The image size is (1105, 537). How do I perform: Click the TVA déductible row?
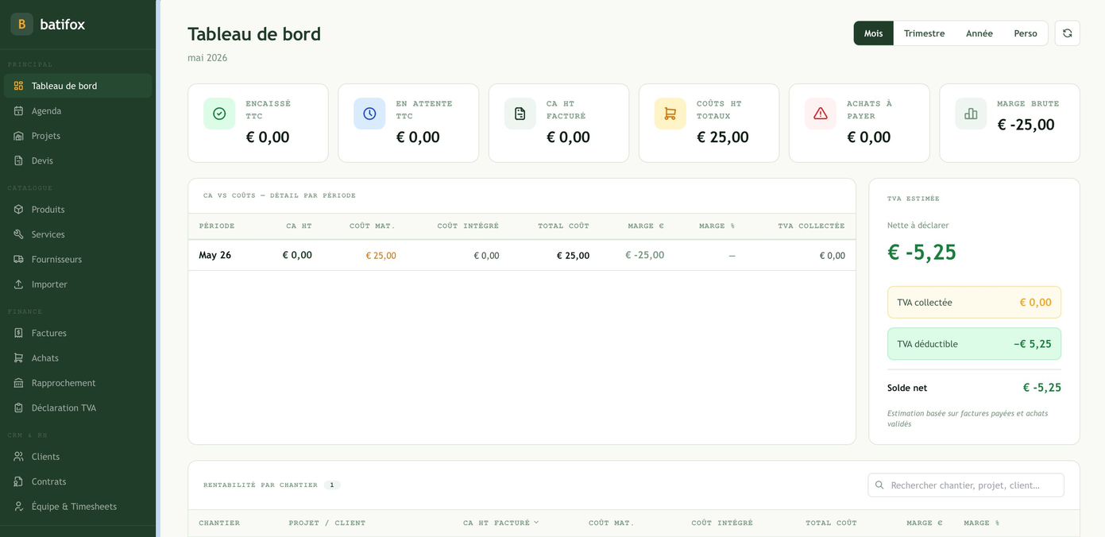coord(974,344)
